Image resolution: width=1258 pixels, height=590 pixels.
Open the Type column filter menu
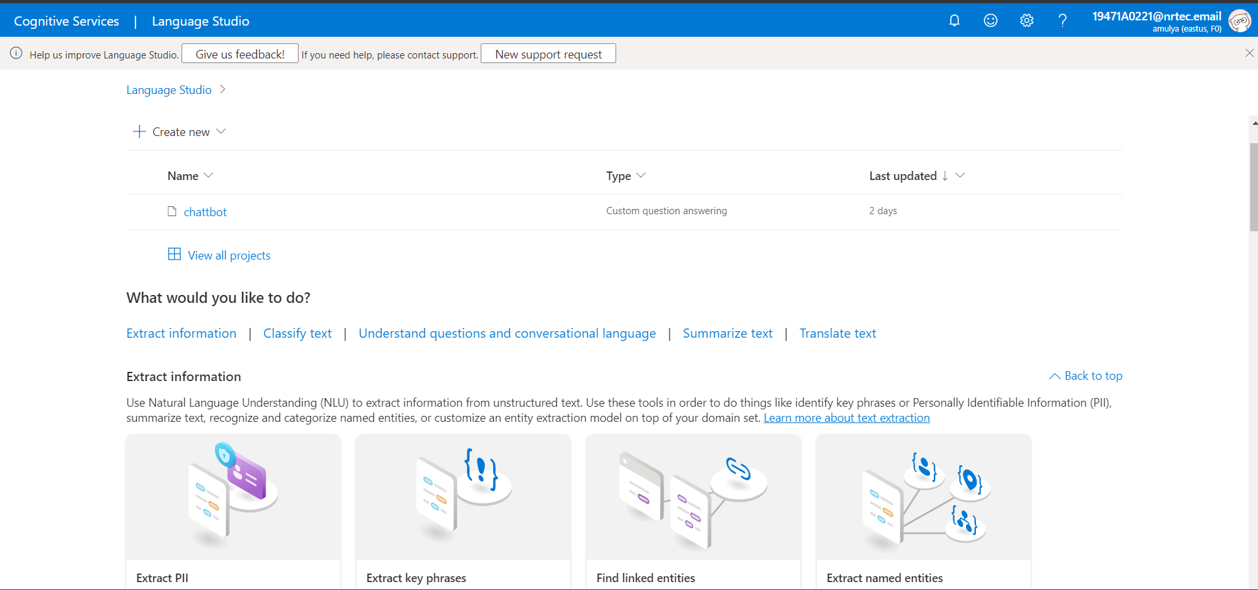(x=641, y=175)
